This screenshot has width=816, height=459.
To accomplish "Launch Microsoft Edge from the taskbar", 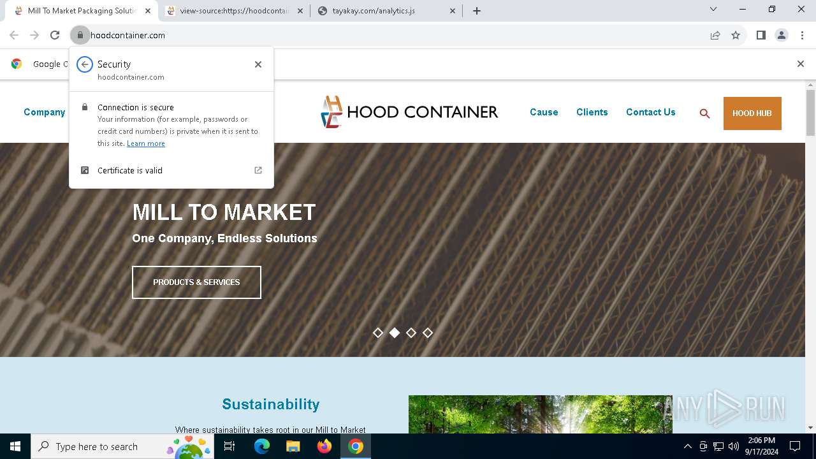I will 262,446.
